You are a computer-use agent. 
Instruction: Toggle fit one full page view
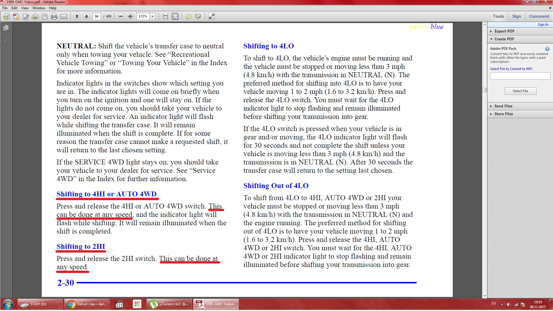175,16
